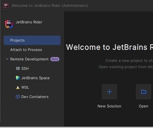Viewport: 153px width, 128px height.
Task: Collapse the Remote Development chevron
Action: (7, 59)
